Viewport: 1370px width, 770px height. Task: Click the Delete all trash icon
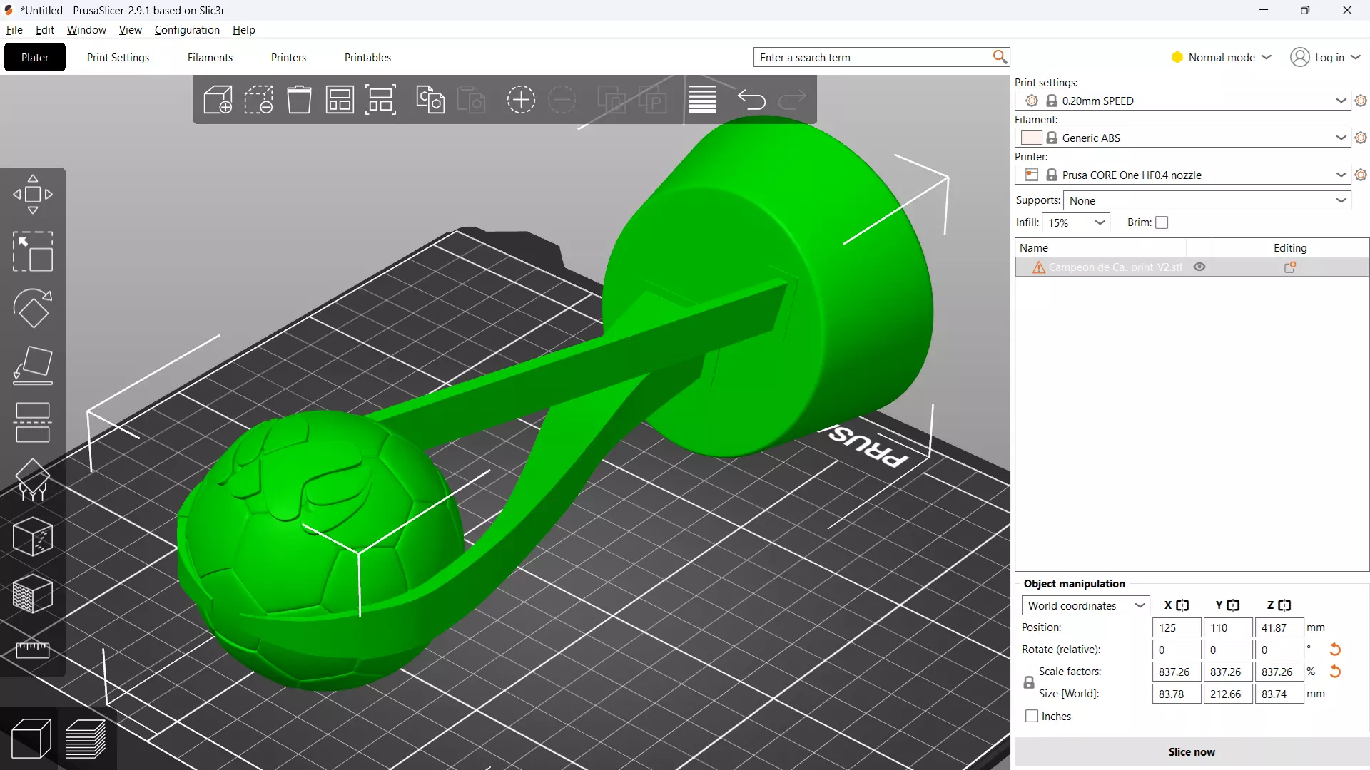pos(299,100)
